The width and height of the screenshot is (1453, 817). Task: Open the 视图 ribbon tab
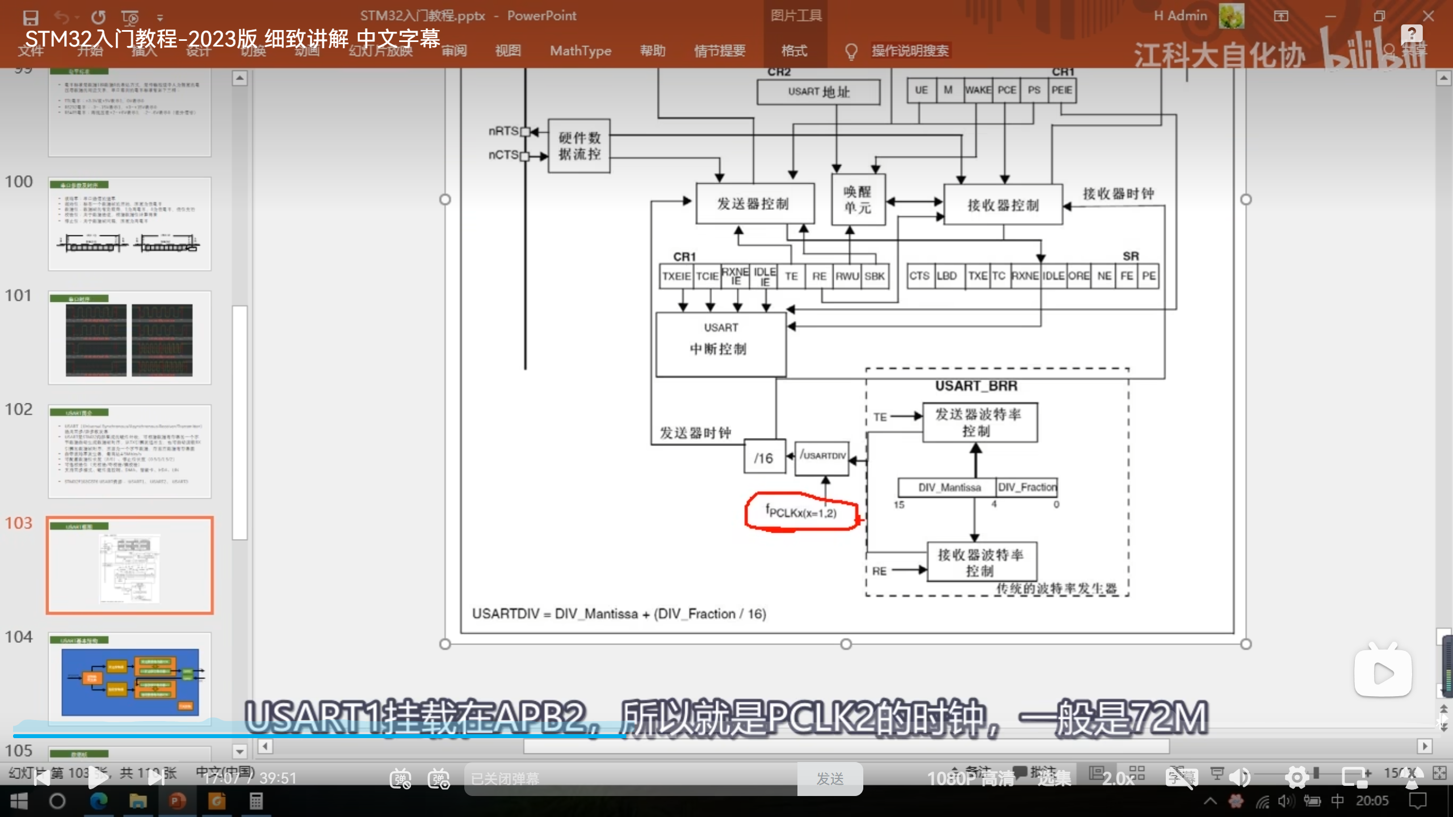(x=507, y=50)
